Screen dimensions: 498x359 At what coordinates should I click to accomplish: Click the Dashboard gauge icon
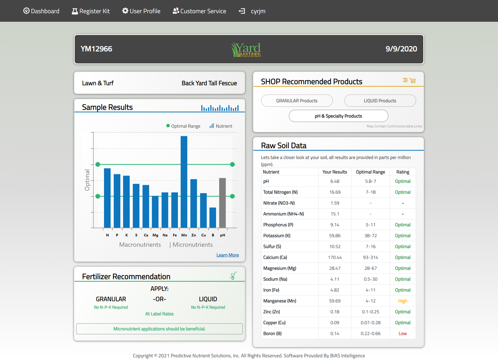pyautogui.click(x=26, y=11)
